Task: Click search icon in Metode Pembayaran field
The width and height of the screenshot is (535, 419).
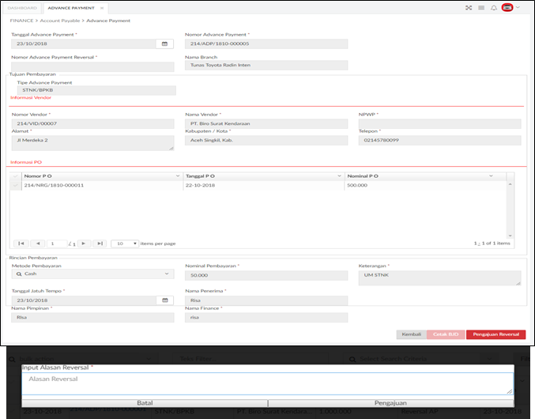Action: click(x=19, y=274)
